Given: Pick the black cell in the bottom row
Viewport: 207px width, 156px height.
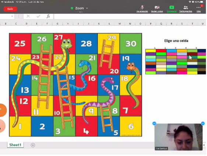Looking at the screenshot, I should coord(201,72).
